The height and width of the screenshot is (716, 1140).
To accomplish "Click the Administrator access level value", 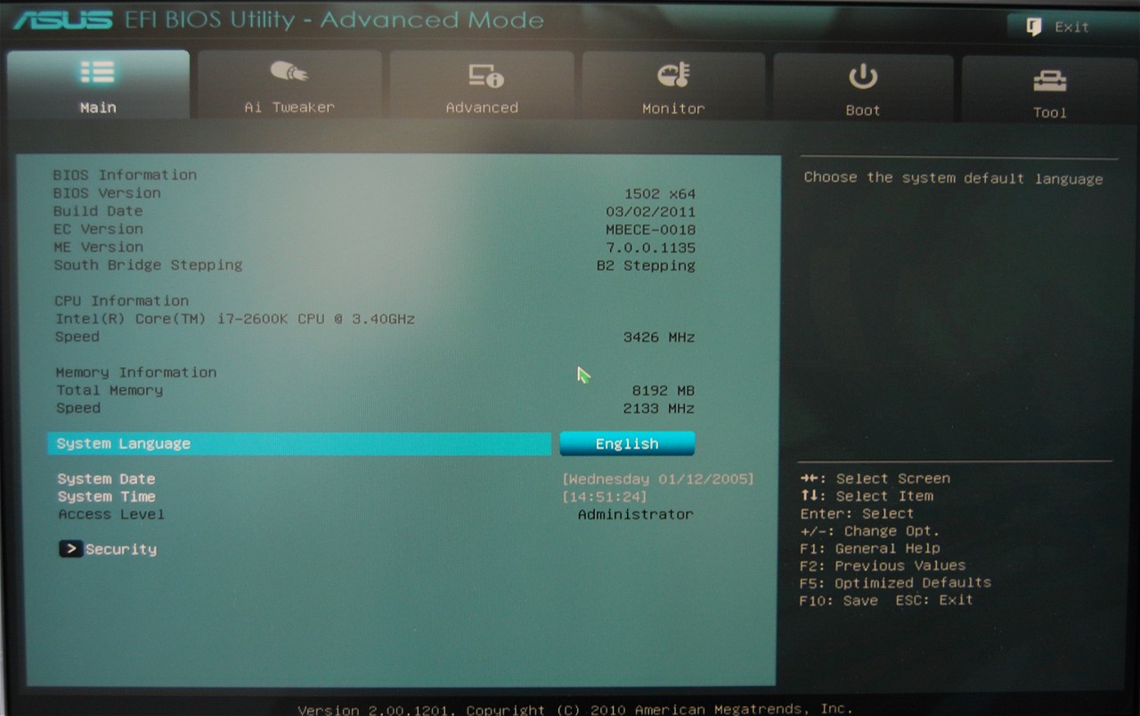I will [x=635, y=515].
